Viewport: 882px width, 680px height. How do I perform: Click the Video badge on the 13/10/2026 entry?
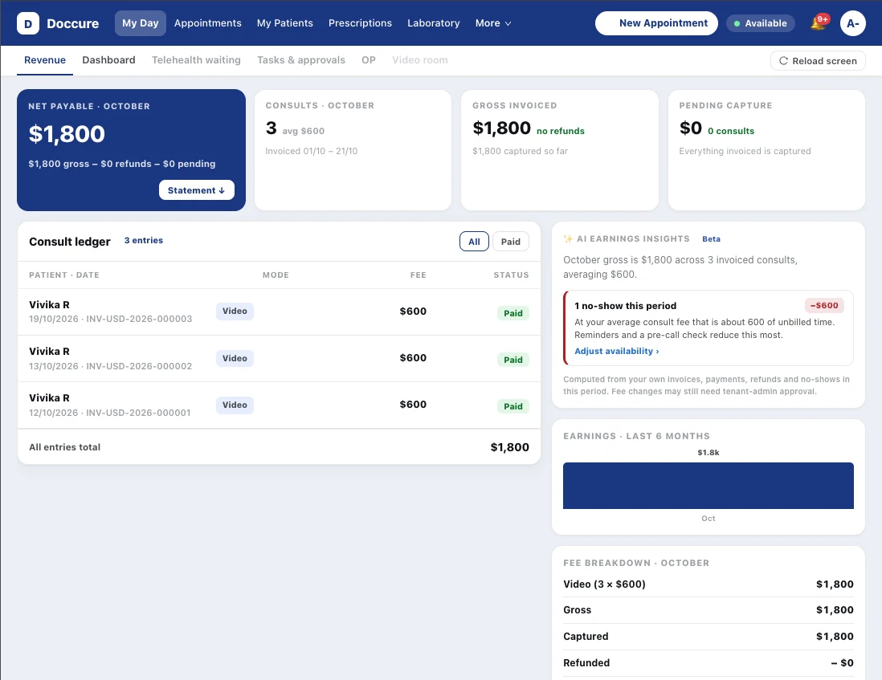pyautogui.click(x=235, y=359)
